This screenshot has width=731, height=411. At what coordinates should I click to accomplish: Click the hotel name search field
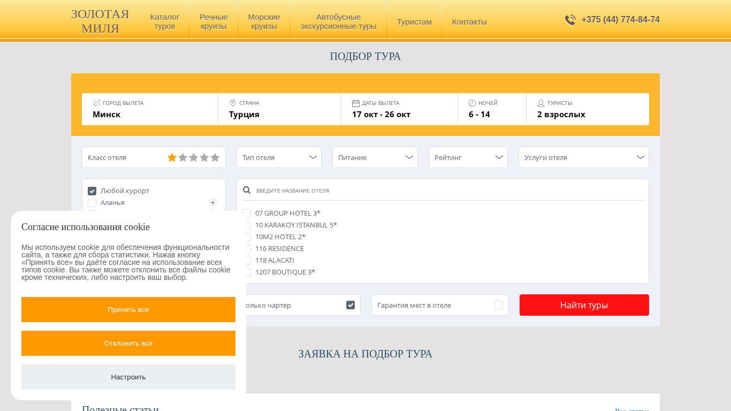(444, 191)
